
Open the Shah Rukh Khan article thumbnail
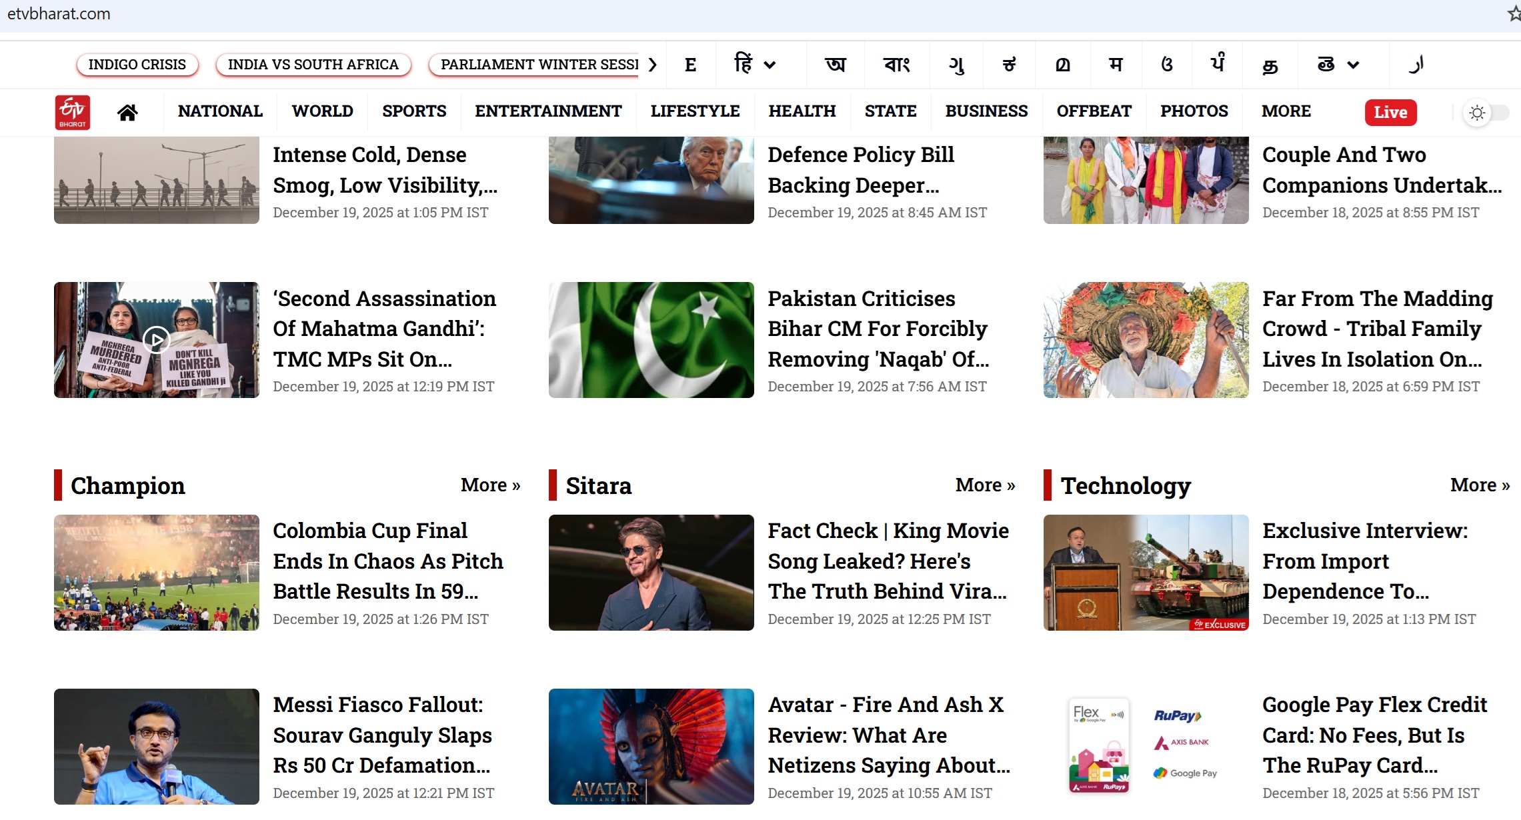pyautogui.click(x=651, y=573)
